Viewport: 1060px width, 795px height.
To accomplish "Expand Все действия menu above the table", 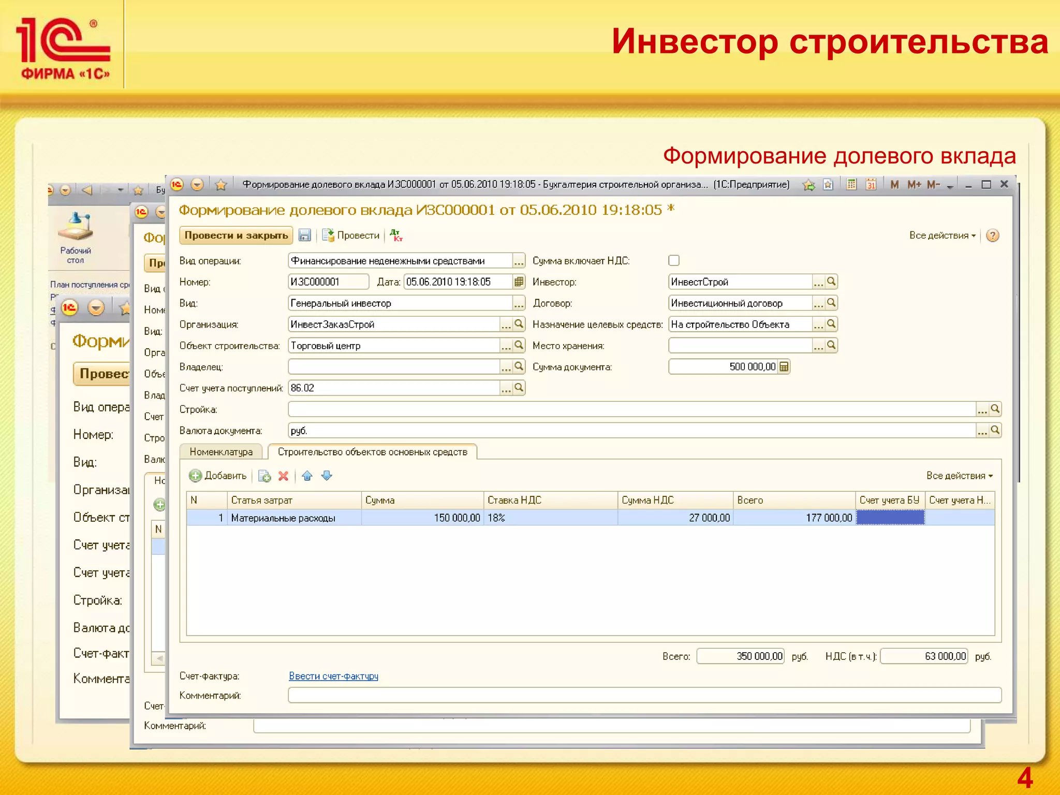I will (x=959, y=476).
